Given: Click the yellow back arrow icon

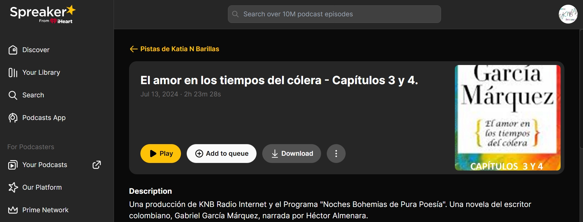Looking at the screenshot, I should (x=134, y=49).
